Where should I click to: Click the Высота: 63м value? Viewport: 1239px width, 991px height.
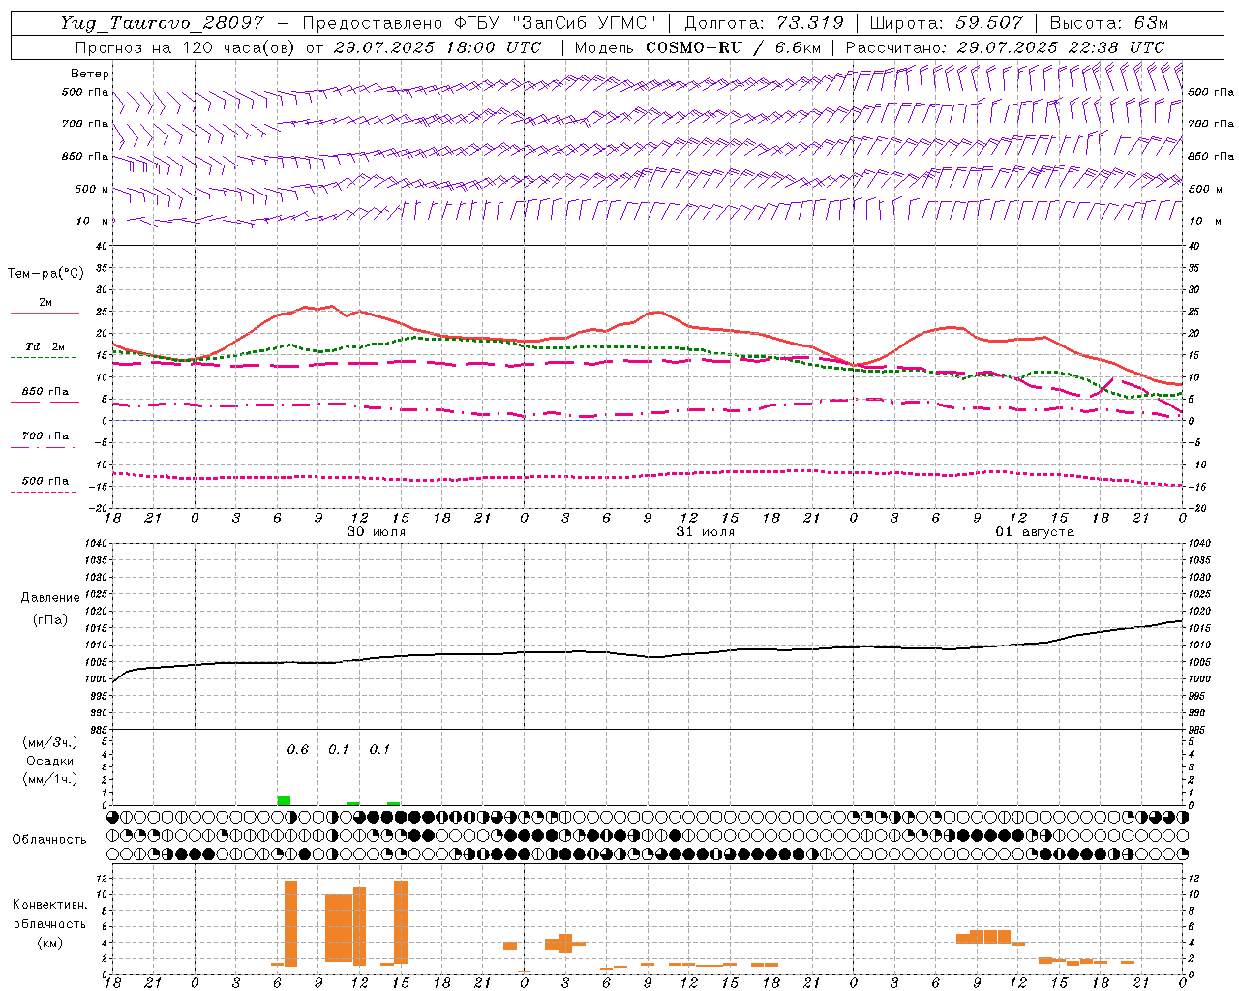tap(1108, 23)
